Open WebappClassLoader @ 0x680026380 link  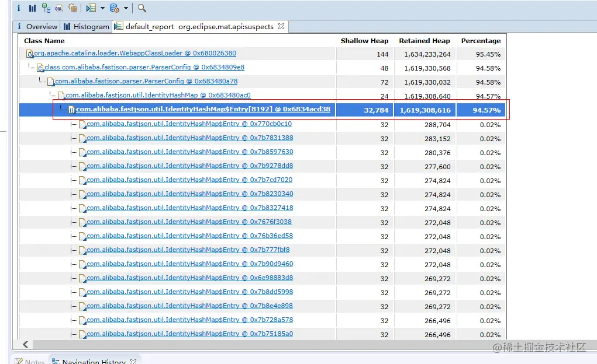pos(135,53)
